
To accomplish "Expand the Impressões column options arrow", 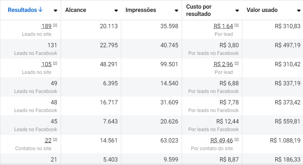I will pos(177,11).
